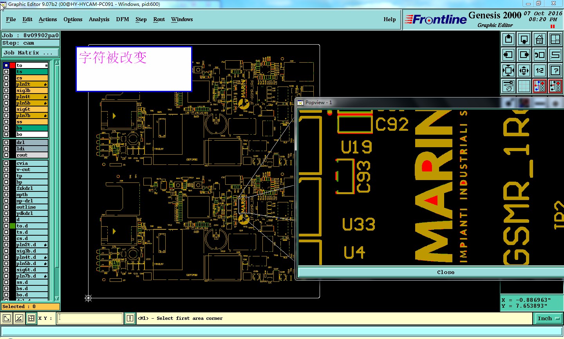Image resolution: width=564 pixels, height=339 pixels.
Task: Toggle the checkbox for layer sig3b
Action: 6,90
